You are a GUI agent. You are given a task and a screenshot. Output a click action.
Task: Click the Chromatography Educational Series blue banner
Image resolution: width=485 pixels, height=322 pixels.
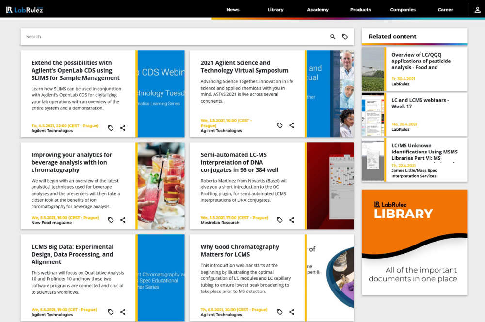161,278
